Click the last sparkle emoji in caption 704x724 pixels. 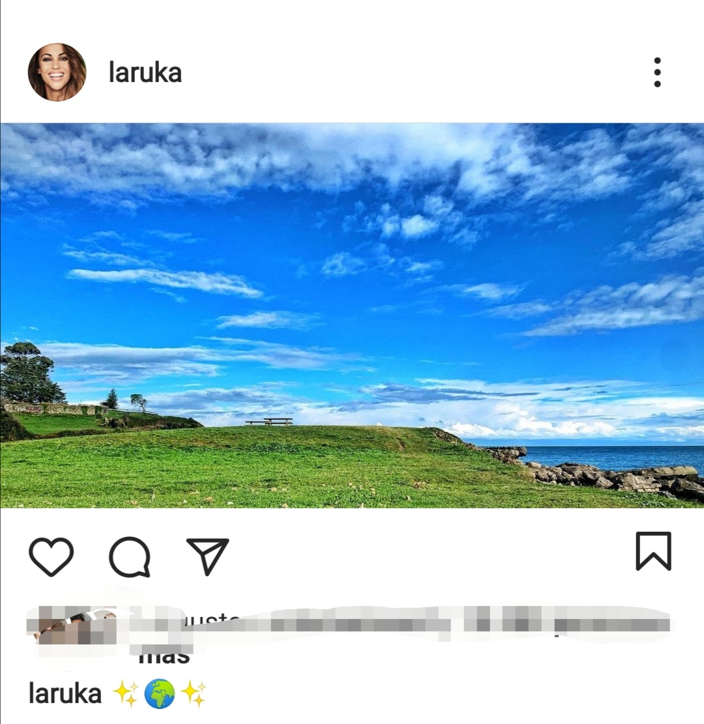click(193, 693)
